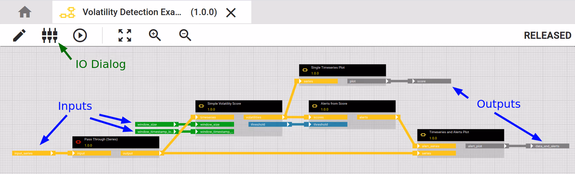Screen dimensions: 575x174
Task: Fit the workflow to the screen
Action: 125,35
